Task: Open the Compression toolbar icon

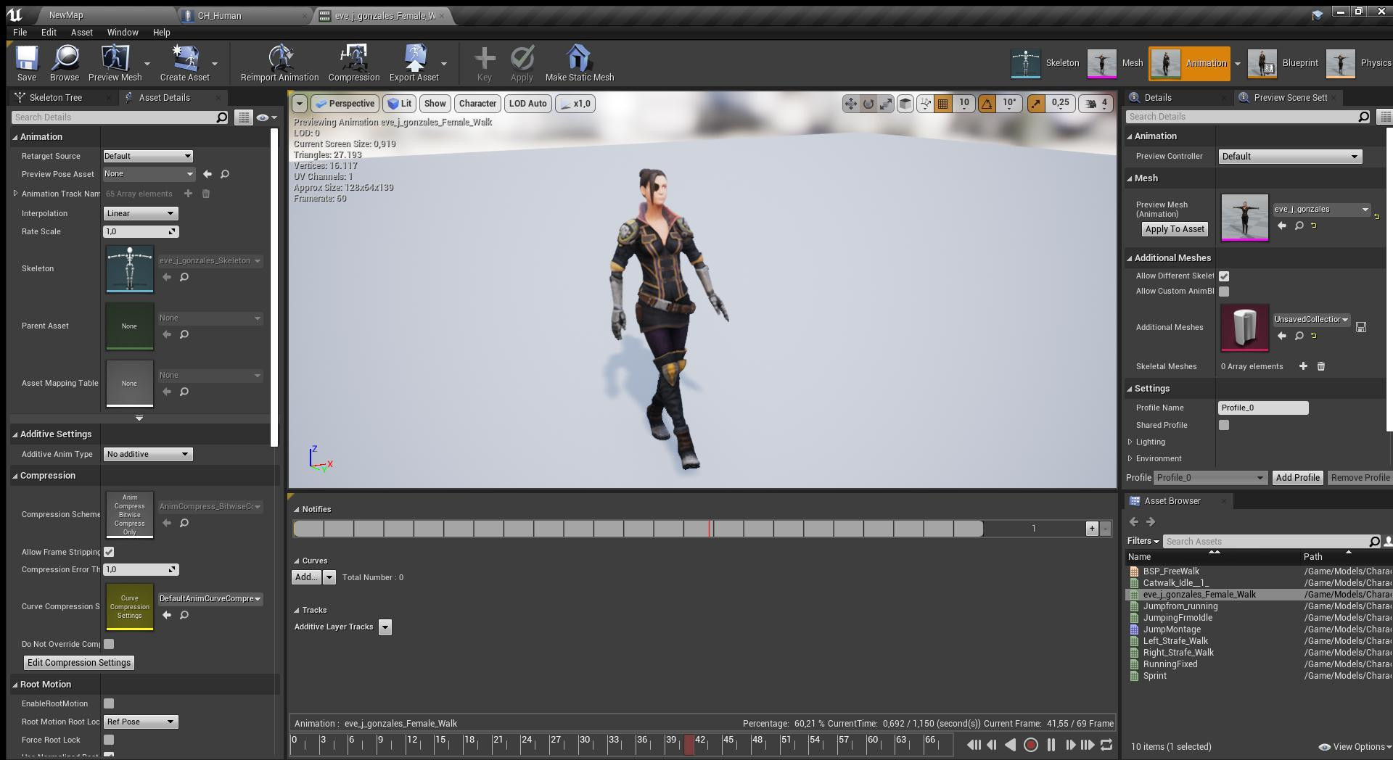Action: click(354, 63)
